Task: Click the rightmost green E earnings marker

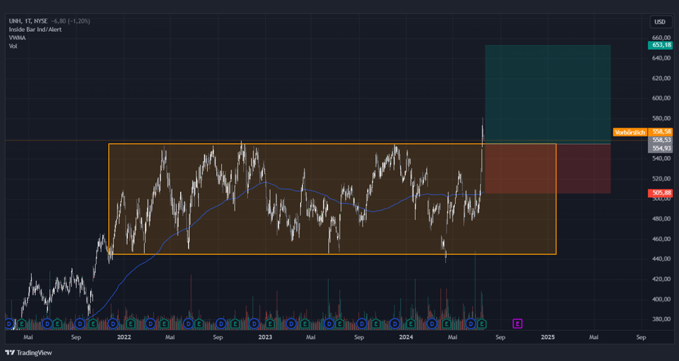Action: tap(482, 323)
